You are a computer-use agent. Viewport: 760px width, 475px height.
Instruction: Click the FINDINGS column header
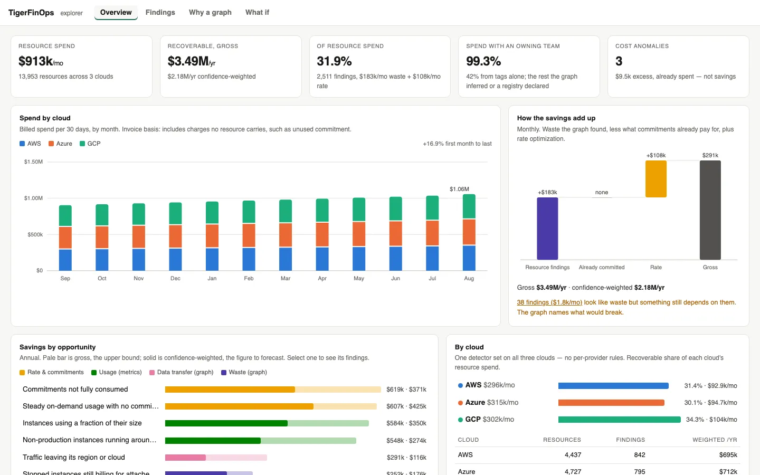(631, 440)
